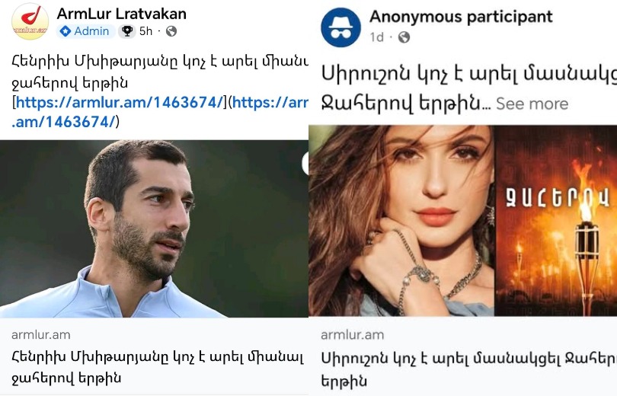Click the 1d post timestamp

[376, 37]
